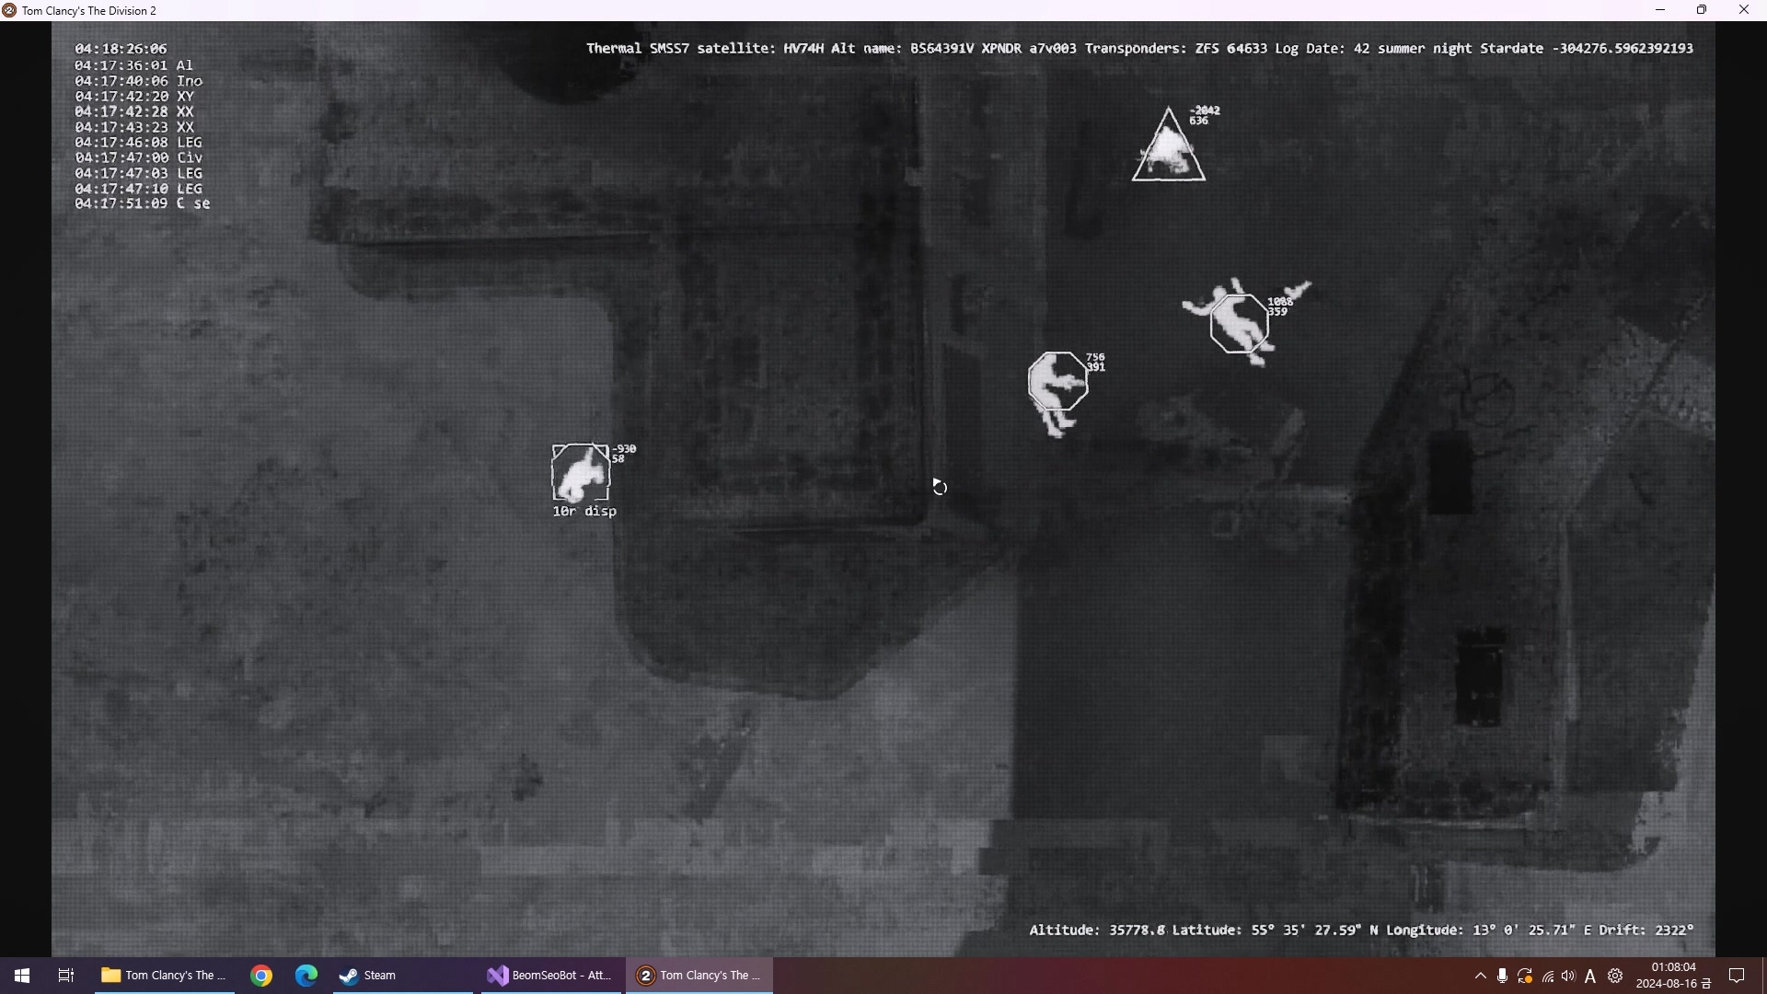This screenshot has height=994, width=1767.
Task: Open clock and calendar flyout
Action: click(1673, 976)
